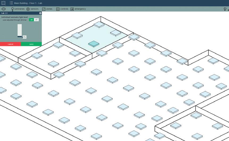229x141 pixels.
Task: Save the luminaire light level
Action: 31,44
